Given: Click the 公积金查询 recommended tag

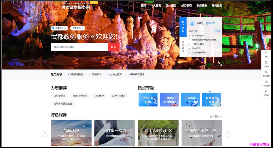Looking at the screenshot, I should pos(59,96).
